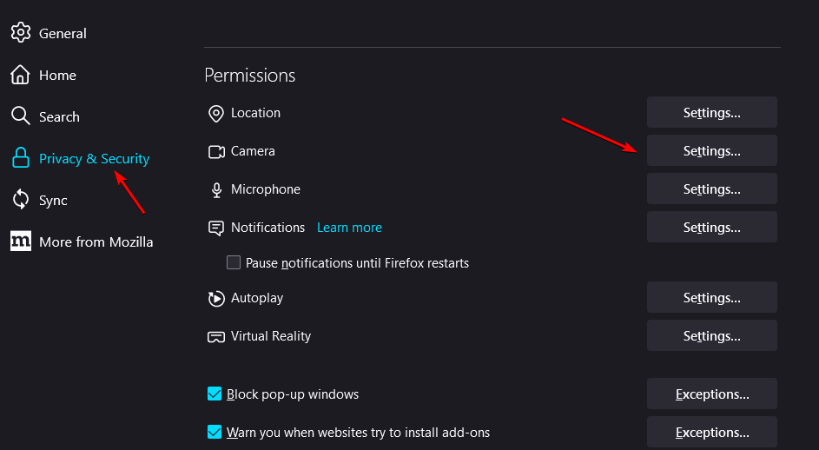Click the Search magnifier icon
The height and width of the screenshot is (450, 819).
pos(21,116)
